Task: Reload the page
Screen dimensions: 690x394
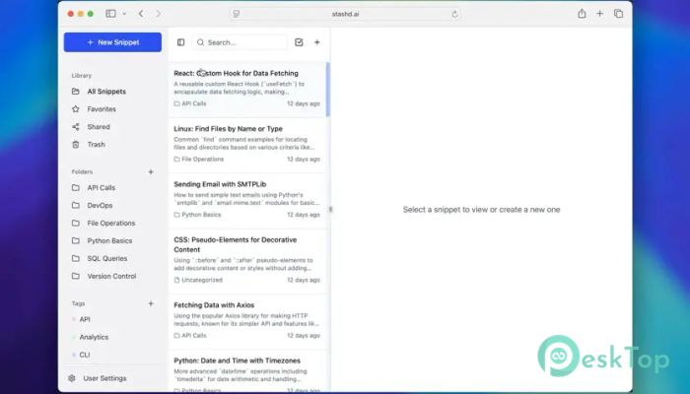Action: coord(454,14)
